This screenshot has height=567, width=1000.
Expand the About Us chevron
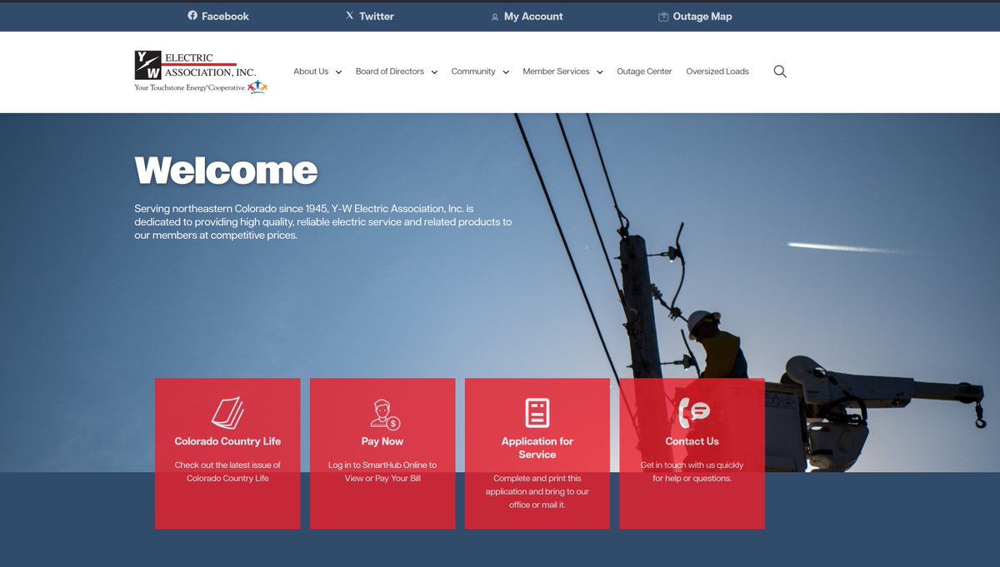338,72
